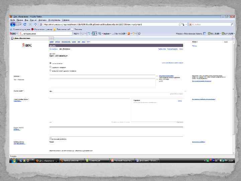The height and width of the screenshot is (181, 241).
Task: Click the page vertical scrollbar
Action: (x=234, y=97)
